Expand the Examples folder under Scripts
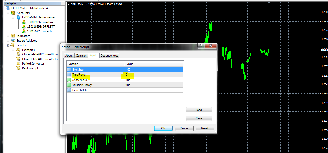 (13, 50)
